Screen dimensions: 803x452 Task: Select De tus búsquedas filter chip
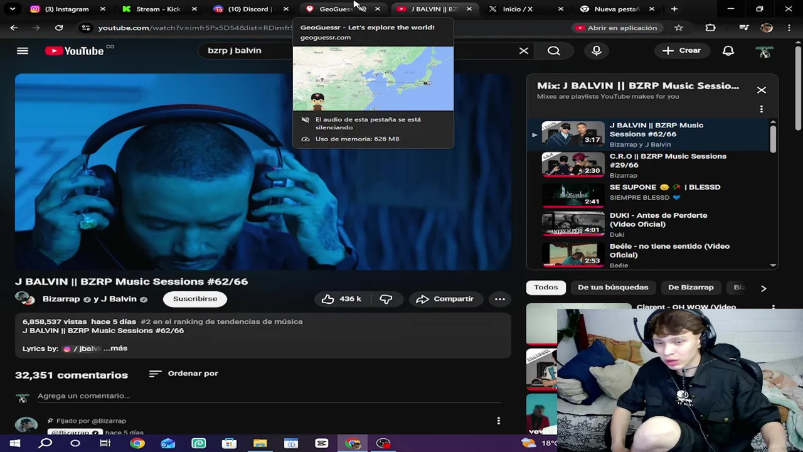[613, 288]
